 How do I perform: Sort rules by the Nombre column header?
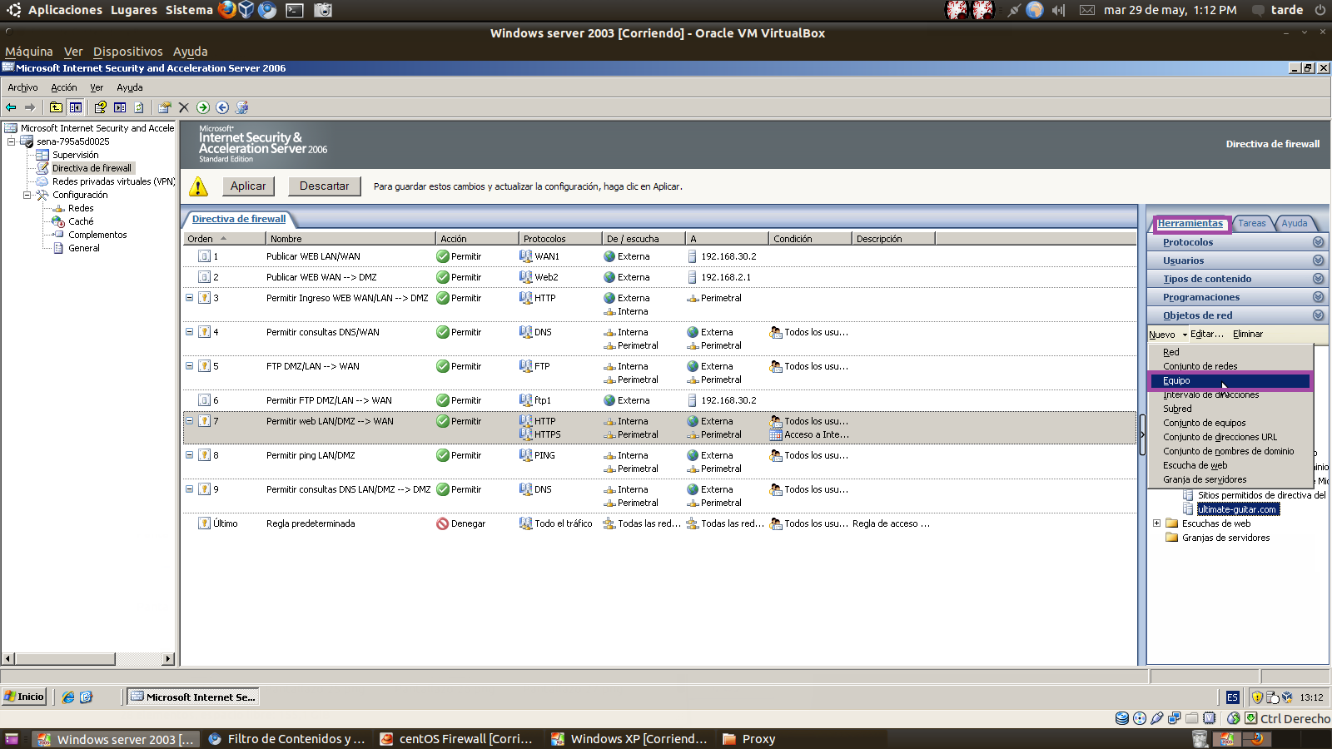[x=350, y=239]
